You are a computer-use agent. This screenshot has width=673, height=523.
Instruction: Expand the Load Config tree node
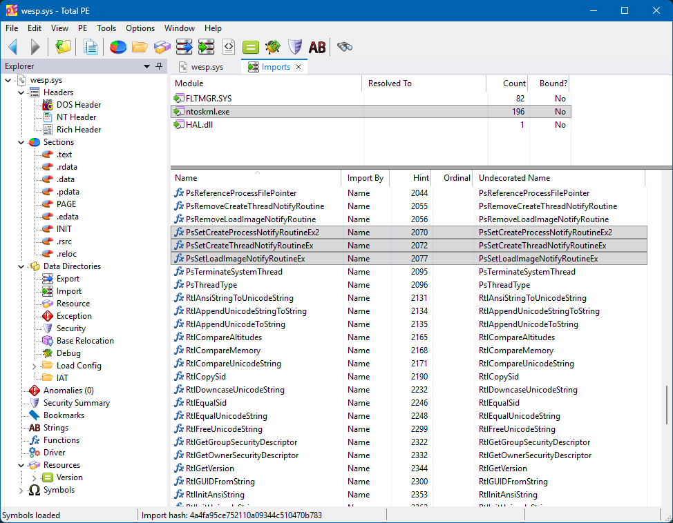(x=35, y=366)
